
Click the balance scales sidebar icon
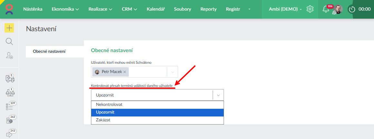point(10,93)
